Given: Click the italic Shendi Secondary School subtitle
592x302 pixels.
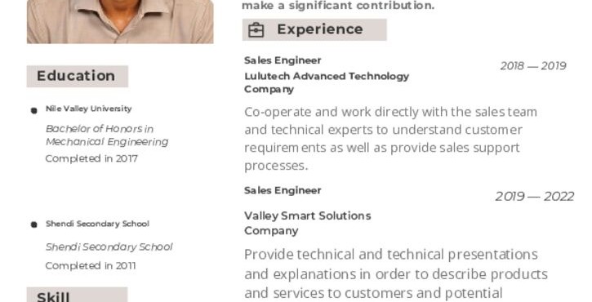Looking at the screenshot, I should click(x=109, y=246).
